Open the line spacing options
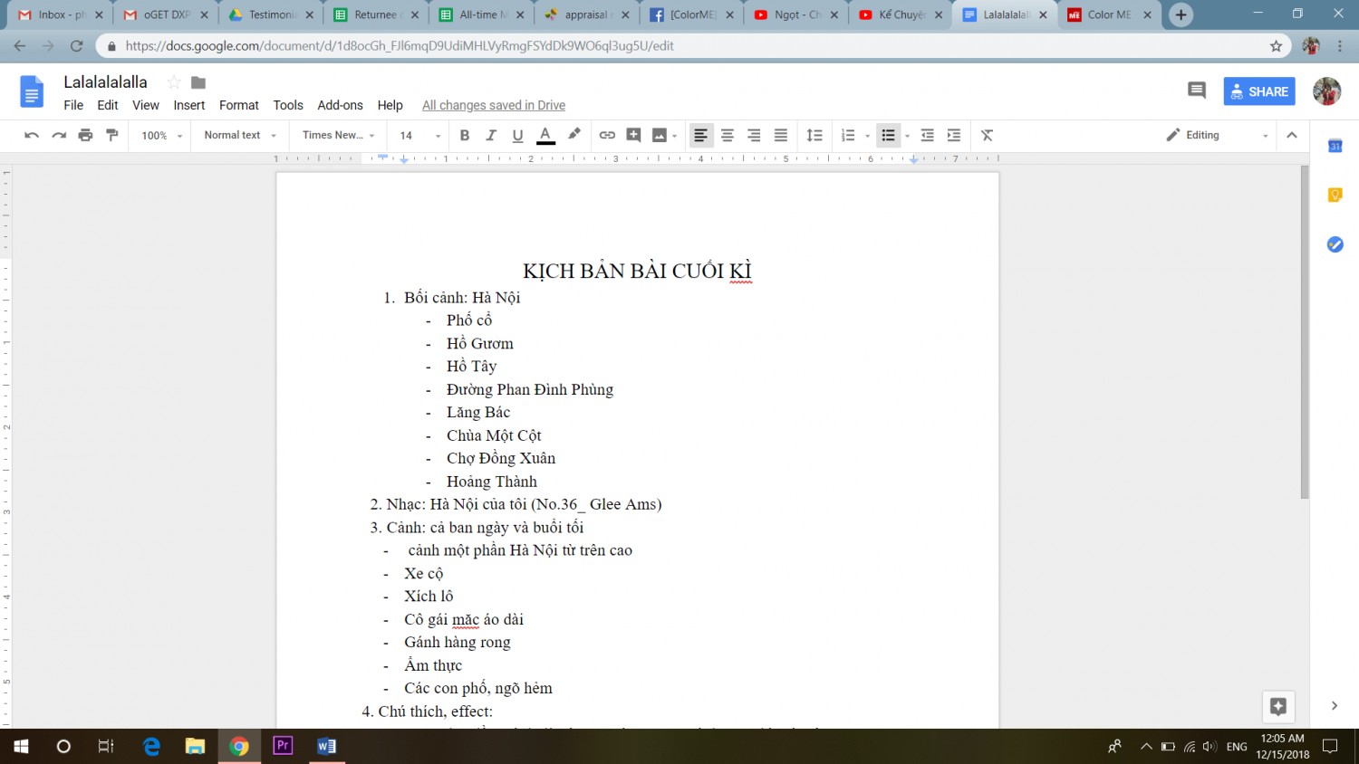This screenshot has height=764, width=1359. point(814,135)
